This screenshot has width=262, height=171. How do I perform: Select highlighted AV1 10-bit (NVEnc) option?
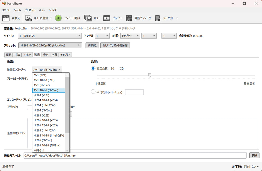pos(48,90)
